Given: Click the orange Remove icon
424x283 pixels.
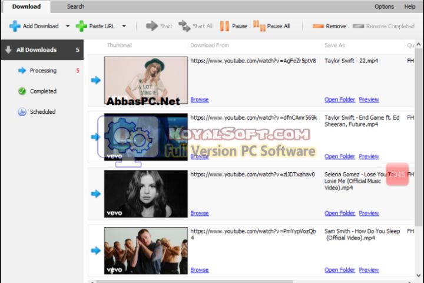Looking at the screenshot, I should pyautogui.click(x=318, y=27).
